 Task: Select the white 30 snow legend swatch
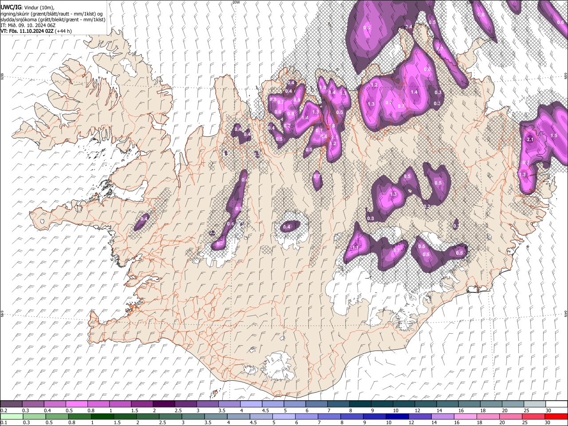[556, 404]
